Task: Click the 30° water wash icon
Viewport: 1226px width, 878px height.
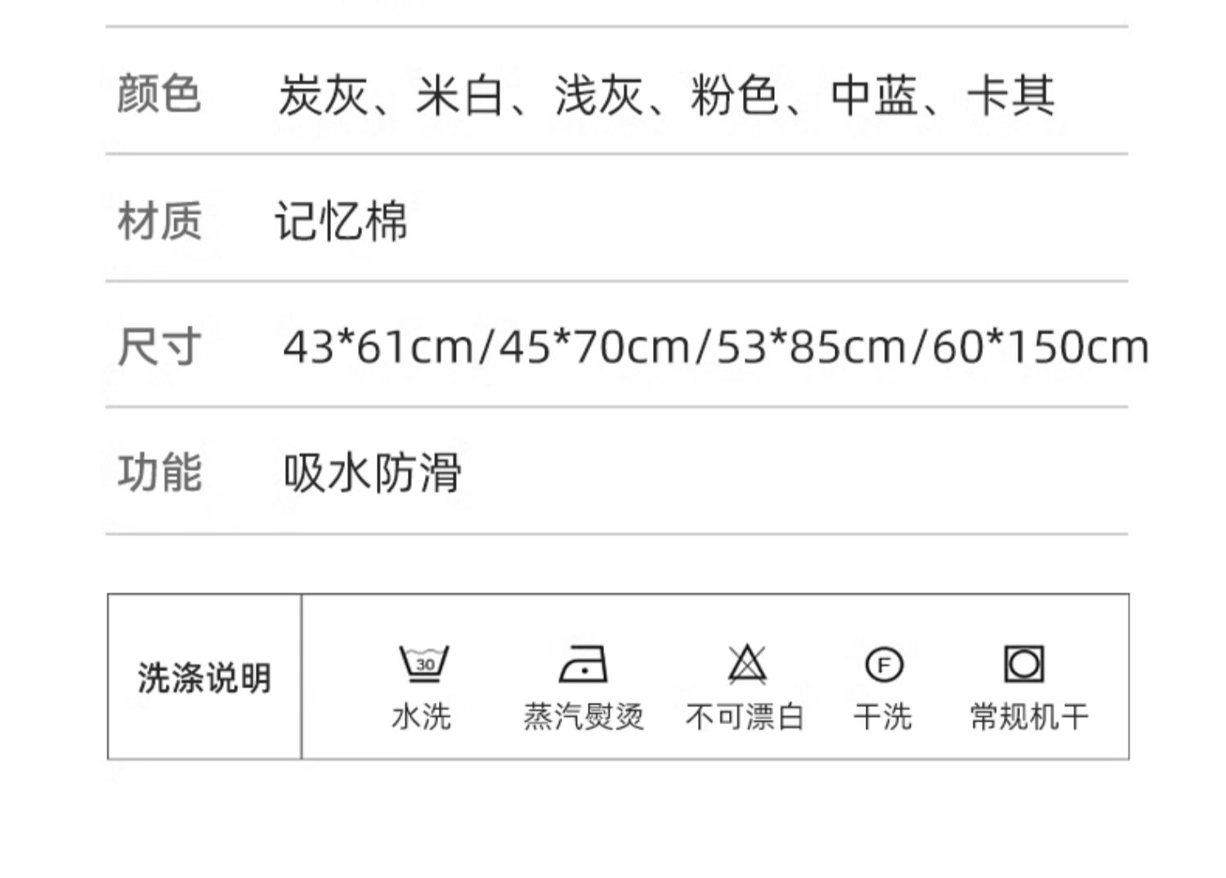Action: tap(423, 663)
